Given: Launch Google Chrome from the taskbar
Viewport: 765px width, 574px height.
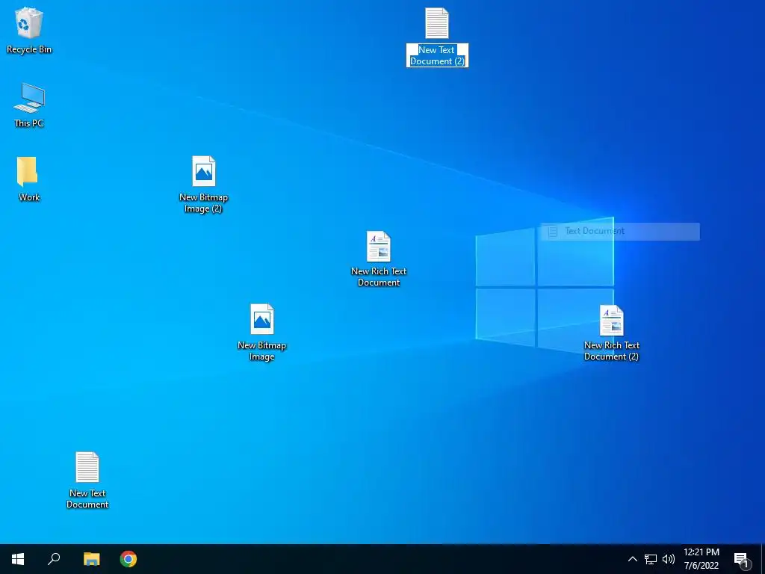Looking at the screenshot, I should click(x=128, y=559).
